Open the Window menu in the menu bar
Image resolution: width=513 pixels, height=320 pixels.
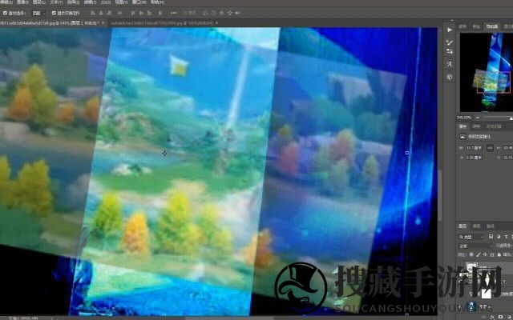point(139,2)
